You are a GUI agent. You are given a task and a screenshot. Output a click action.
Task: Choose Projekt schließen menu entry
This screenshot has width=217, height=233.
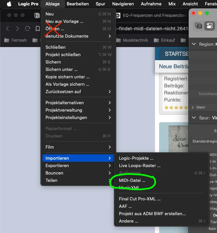(78, 55)
